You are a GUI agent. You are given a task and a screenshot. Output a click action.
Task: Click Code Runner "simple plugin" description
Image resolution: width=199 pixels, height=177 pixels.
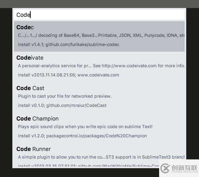pos(101,157)
